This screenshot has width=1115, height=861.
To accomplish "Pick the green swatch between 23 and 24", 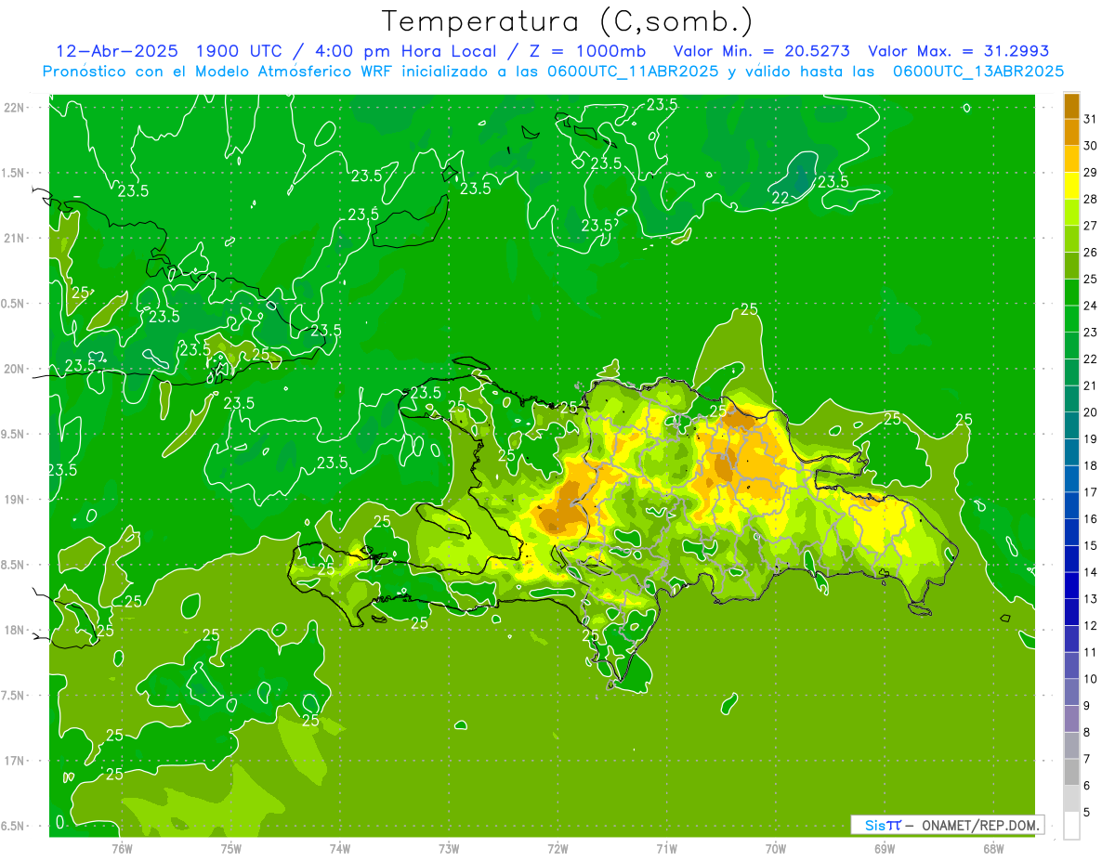I will [x=1071, y=319].
